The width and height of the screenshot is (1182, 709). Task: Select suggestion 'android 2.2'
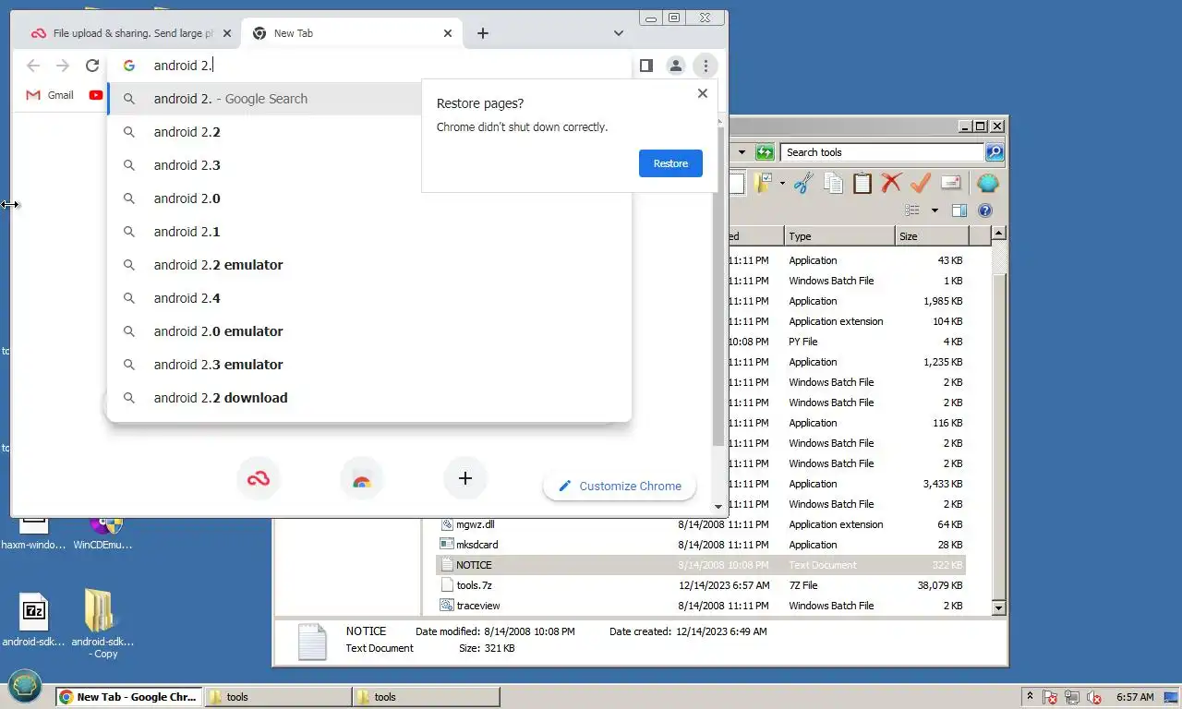click(369, 132)
